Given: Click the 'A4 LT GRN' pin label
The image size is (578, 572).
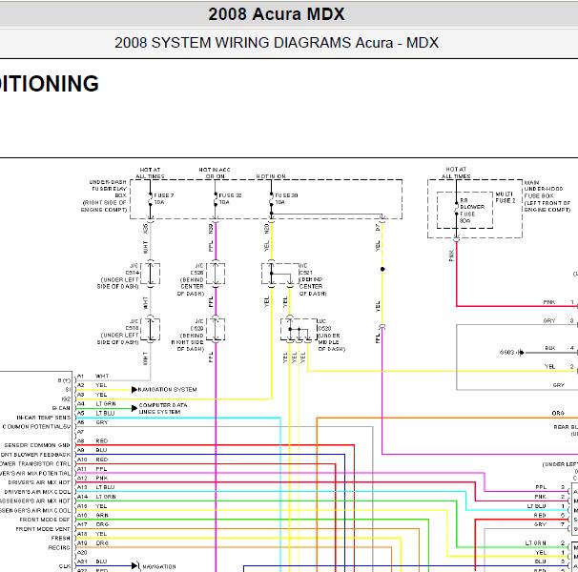Looking at the screenshot, I should [x=96, y=404].
